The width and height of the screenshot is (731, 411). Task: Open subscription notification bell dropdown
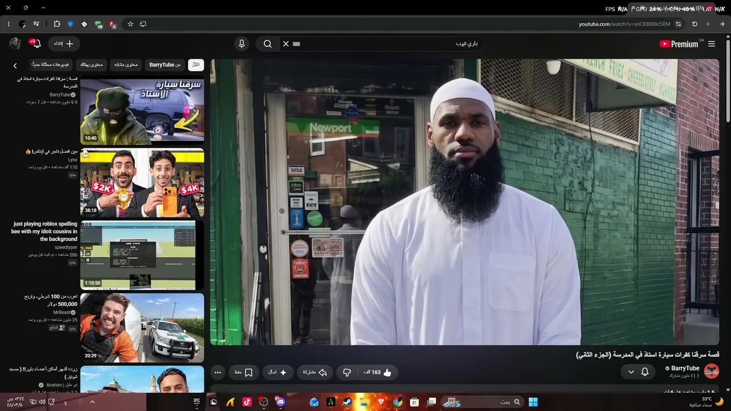click(x=638, y=372)
